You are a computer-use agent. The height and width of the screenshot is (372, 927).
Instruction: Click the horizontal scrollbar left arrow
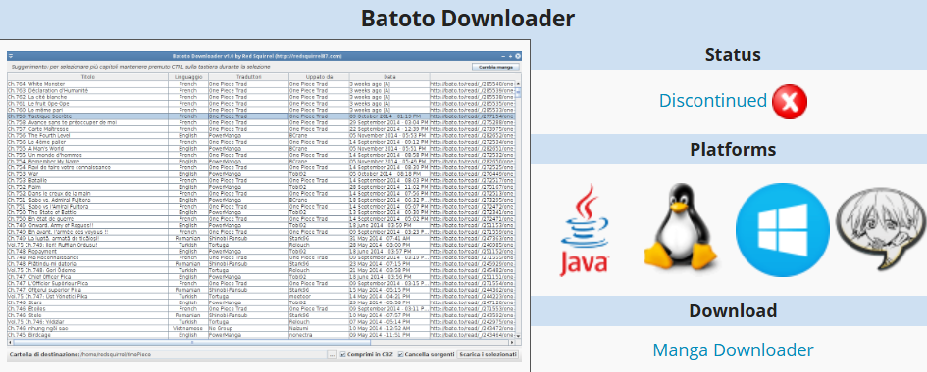tap(10, 342)
